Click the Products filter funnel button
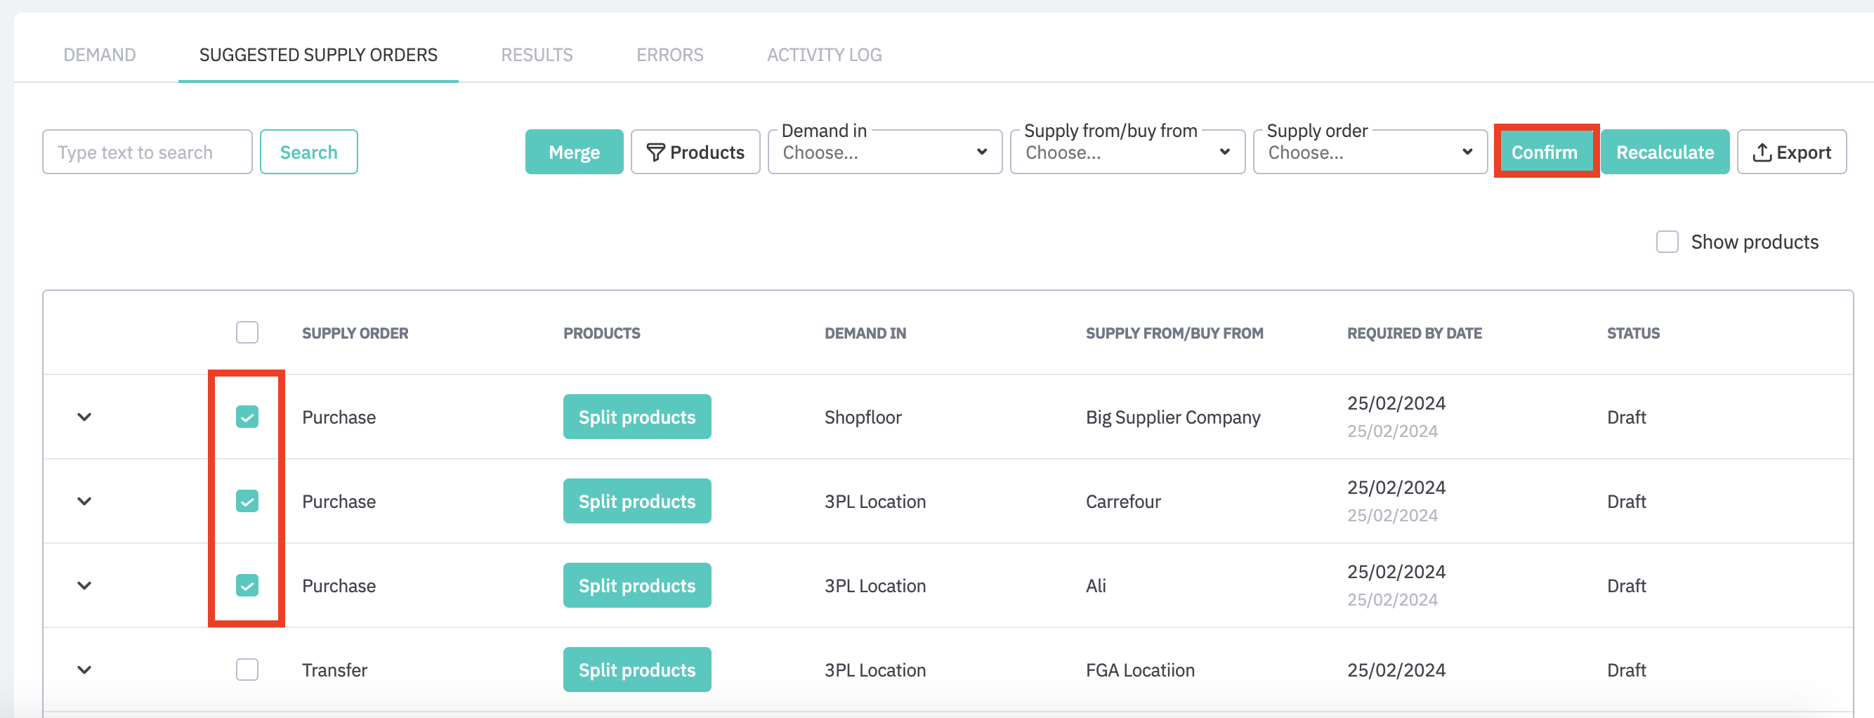 click(x=695, y=152)
